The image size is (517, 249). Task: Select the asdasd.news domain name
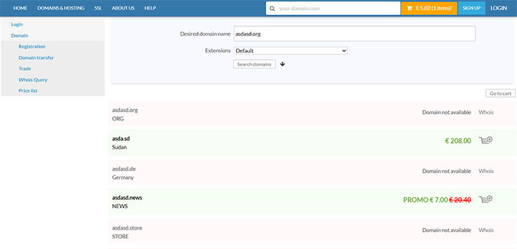127,197
